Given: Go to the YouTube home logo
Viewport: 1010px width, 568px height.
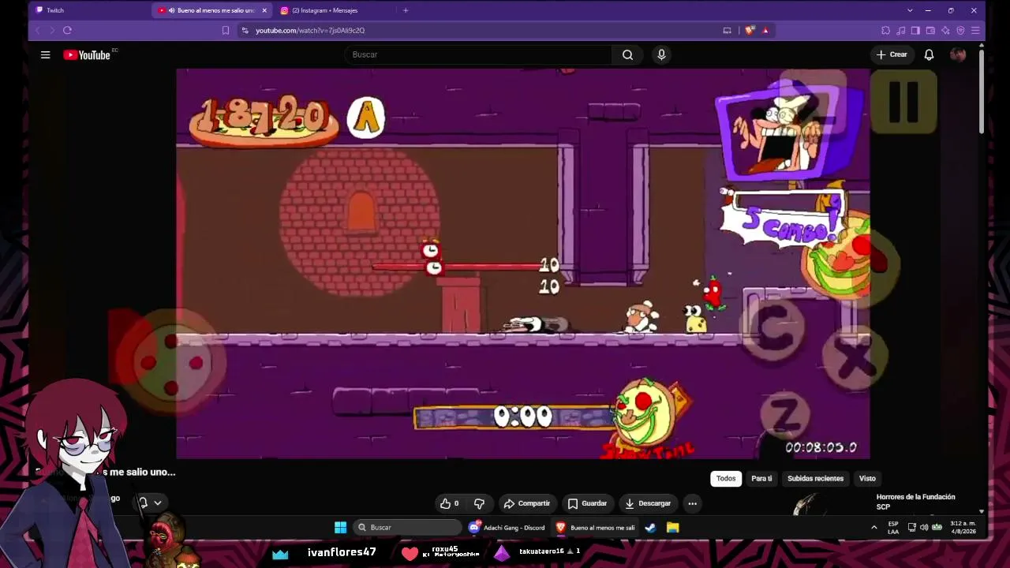Looking at the screenshot, I should 87,54.
